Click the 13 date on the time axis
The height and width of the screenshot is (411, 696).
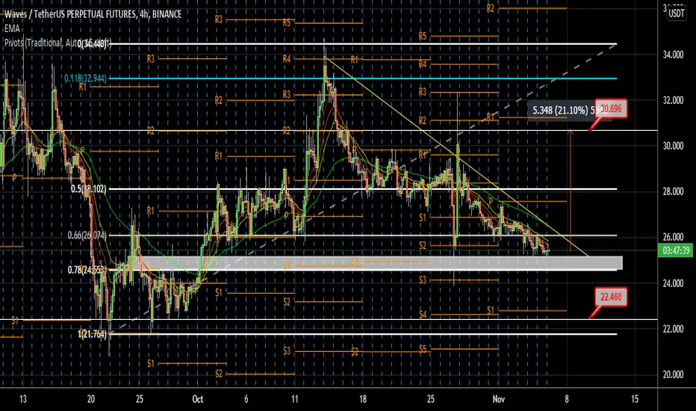coord(23,399)
